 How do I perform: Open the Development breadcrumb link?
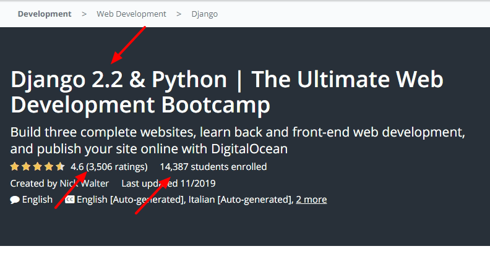tap(45, 14)
